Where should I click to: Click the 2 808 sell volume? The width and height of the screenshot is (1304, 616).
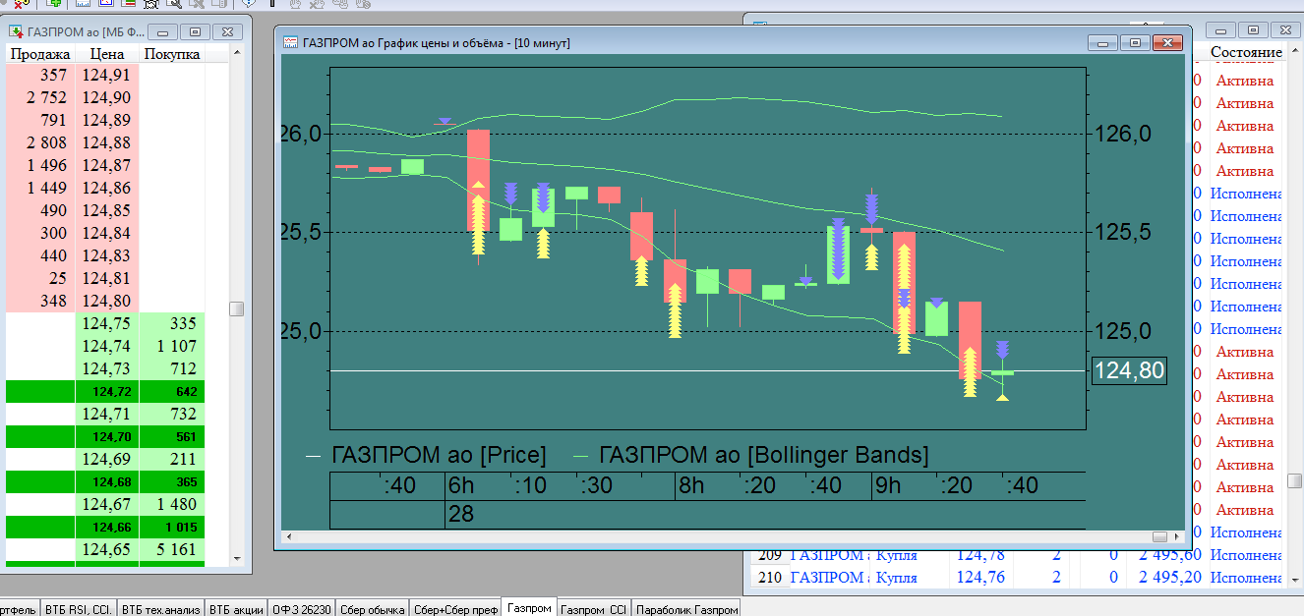47,142
